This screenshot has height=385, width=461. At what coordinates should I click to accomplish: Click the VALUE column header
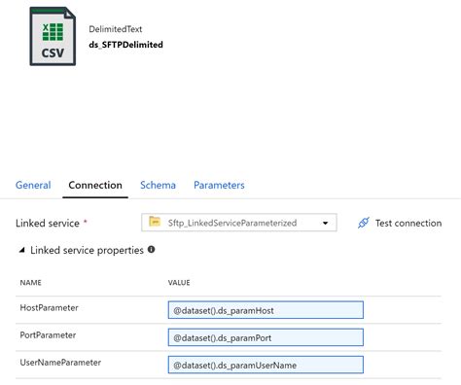coord(179,283)
